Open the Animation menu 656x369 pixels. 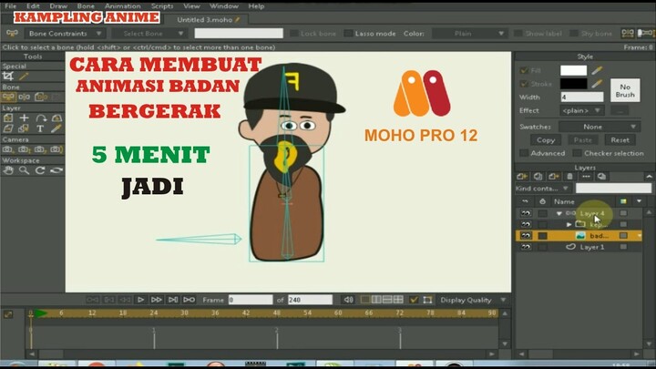[123, 5]
